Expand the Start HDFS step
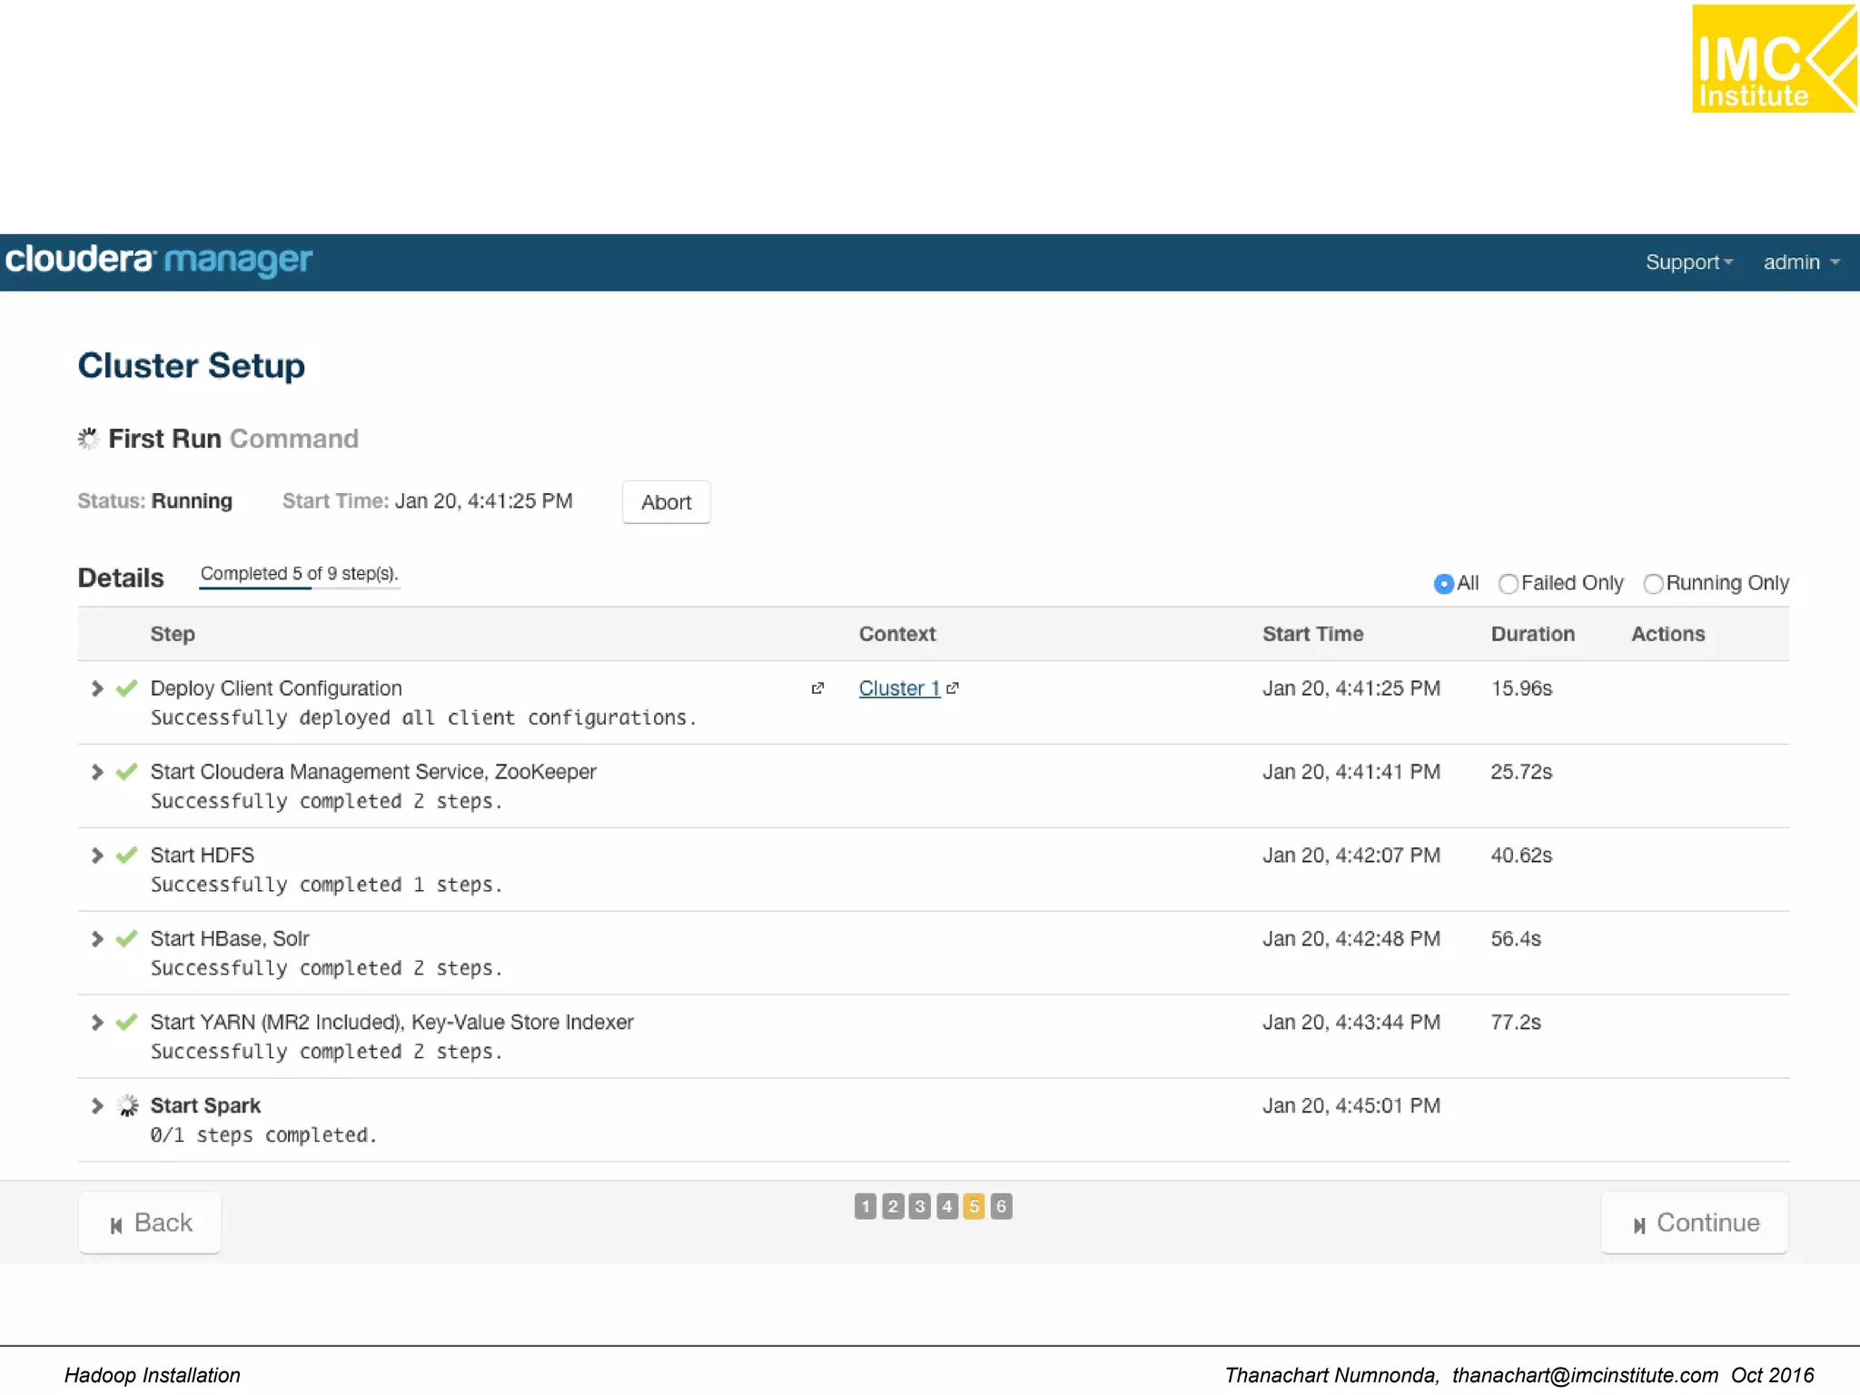This screenshot has width=1860, height=1395. pyautogui.click(x=97, y=856)
